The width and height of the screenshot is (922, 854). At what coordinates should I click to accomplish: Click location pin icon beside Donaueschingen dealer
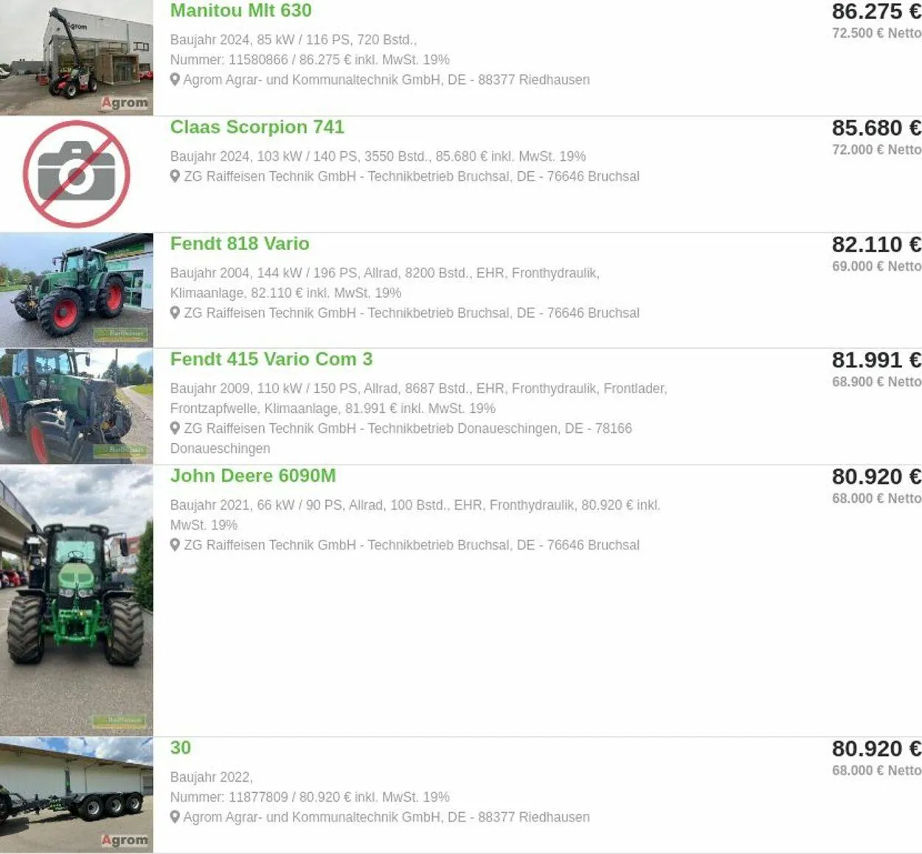coord(175,428)
